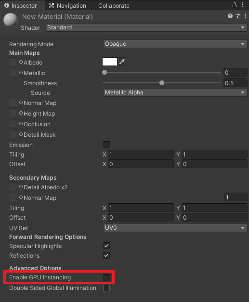
Task: Click the Secondary Maps Offset Y field
Action: (x=214, y=217)
